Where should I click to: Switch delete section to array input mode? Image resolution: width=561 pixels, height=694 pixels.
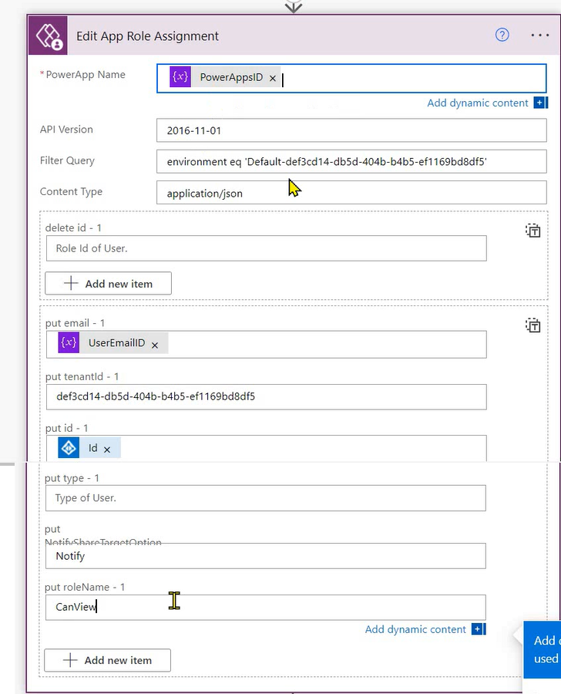(x=532, y=231)
